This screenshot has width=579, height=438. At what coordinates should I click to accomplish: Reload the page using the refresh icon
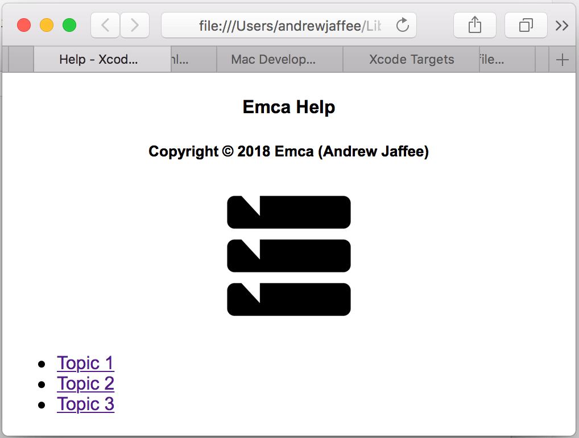[x=403, y=25]
